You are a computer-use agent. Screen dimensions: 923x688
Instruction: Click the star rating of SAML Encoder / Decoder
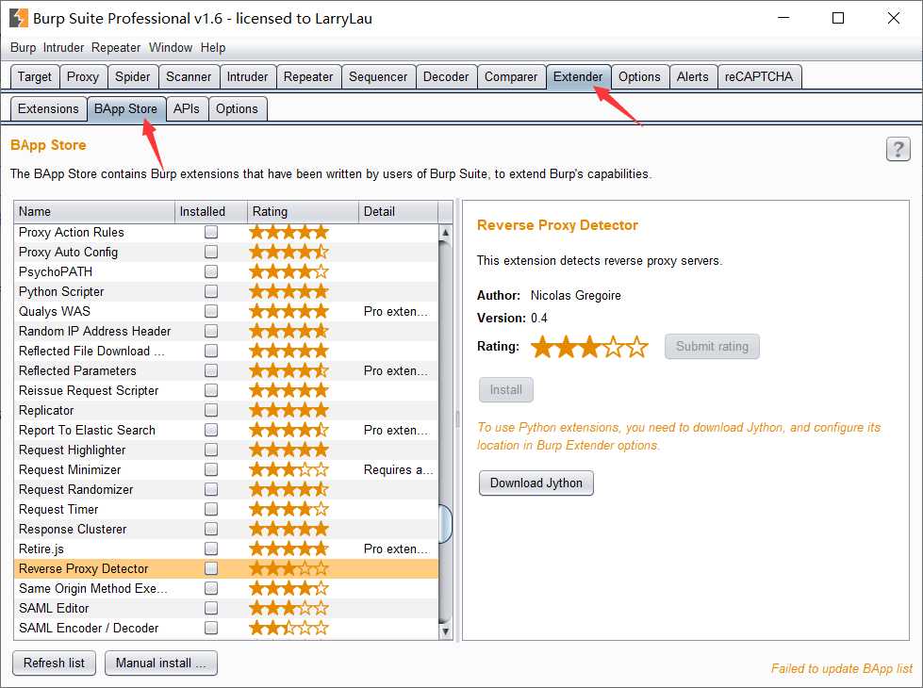tap(288, 628)
